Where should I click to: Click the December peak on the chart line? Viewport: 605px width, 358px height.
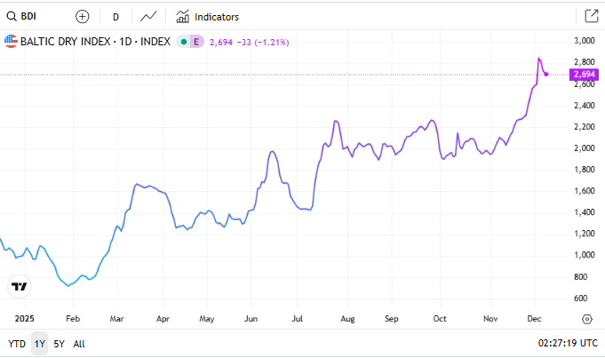point(539,59)
